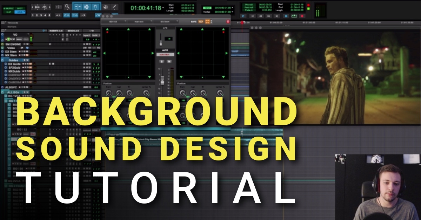Image resolution: width=421 pixels, height=220 pixels.
Task: Select the Pencil tool
Action: click(x=114, y=7)
